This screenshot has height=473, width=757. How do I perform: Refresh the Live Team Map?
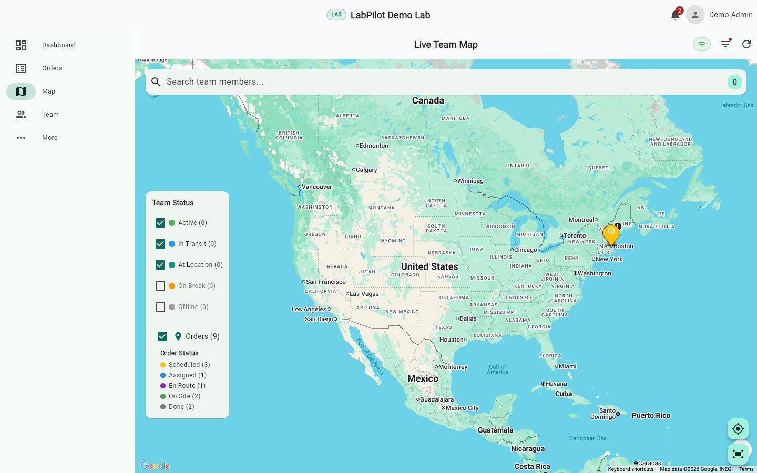coord(746,44)
